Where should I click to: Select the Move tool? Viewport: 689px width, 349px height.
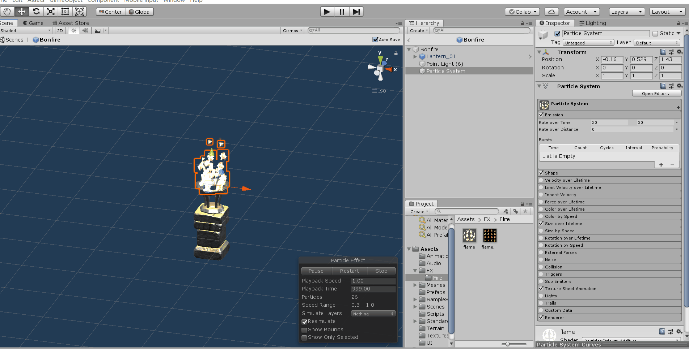21,11
